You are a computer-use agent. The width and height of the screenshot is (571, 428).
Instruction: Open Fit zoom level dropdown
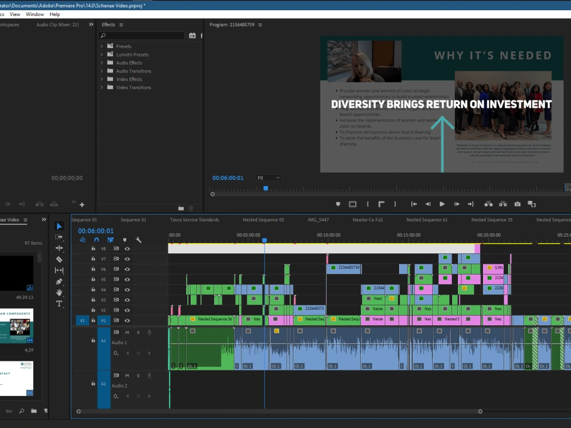pyautogui.click(x=268, y=177)
